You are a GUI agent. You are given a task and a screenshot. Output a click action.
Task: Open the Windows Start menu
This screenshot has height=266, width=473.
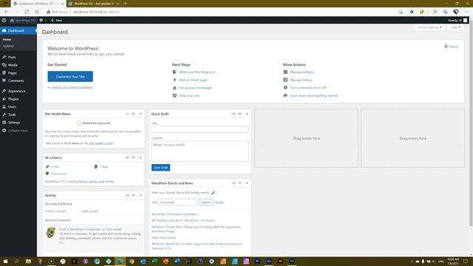click(x=5, y=261)
